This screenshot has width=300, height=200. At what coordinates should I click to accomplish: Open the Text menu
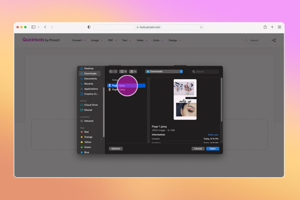pyautogui.click(x=127, y=40)
